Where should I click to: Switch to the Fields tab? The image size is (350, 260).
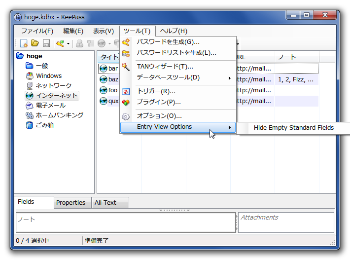34,202
